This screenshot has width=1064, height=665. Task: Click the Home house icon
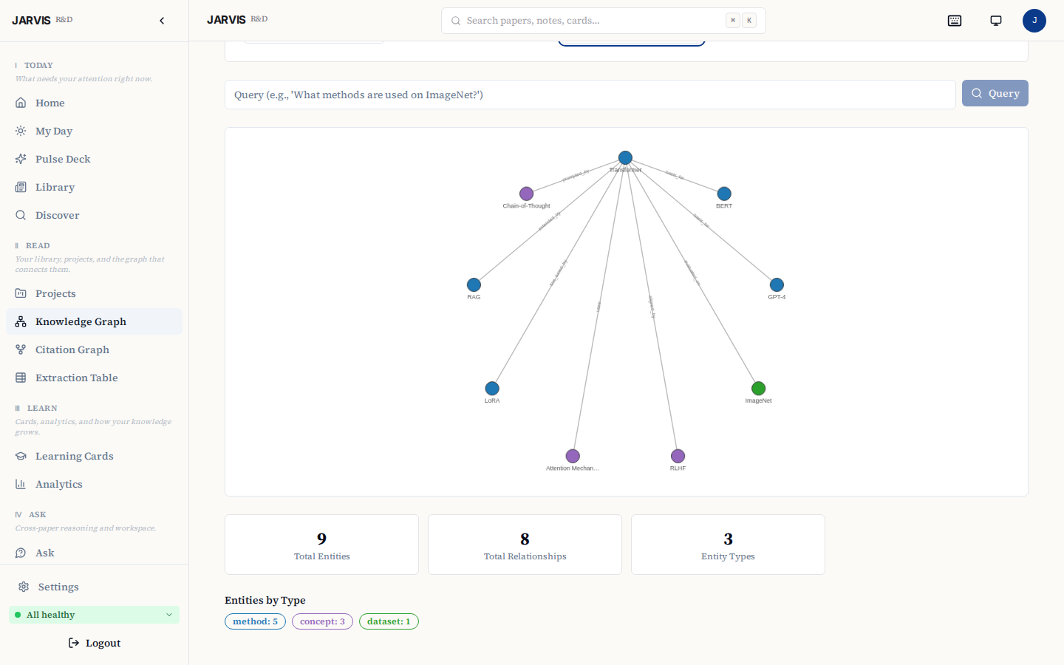[21, 103]
